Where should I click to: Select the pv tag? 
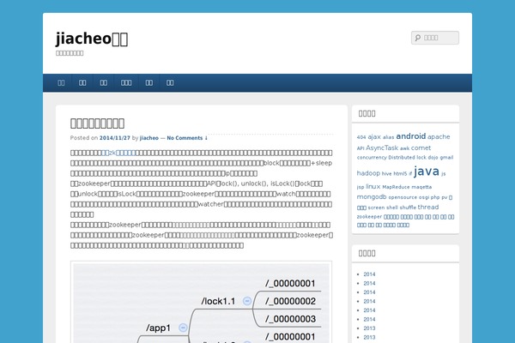coord(445,197)
